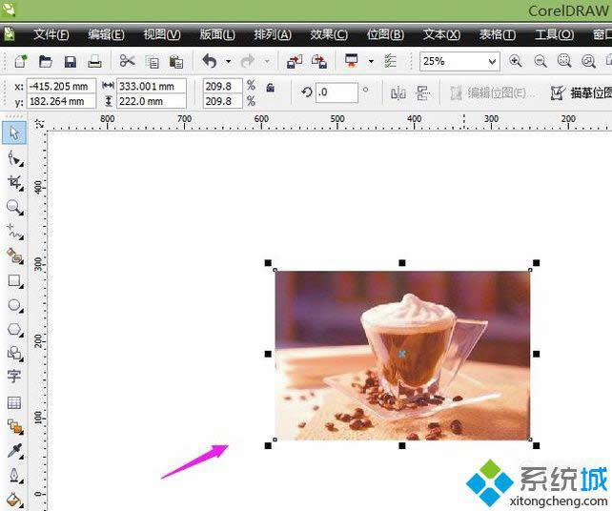612x511 pixels.
Task: Click the zoom in magnifier
Action: (516, 61)
